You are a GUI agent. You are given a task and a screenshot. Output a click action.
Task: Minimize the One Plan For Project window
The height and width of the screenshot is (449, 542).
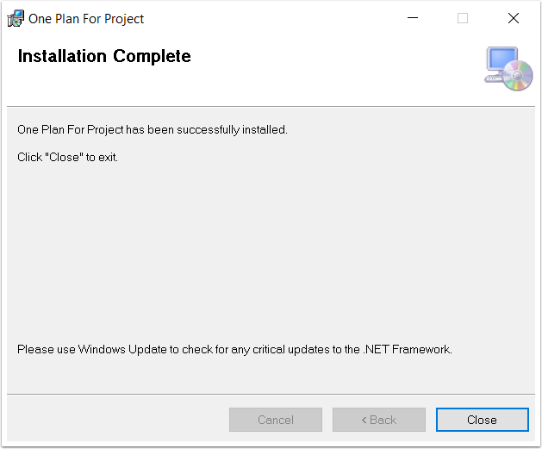(x=413, y=18)
